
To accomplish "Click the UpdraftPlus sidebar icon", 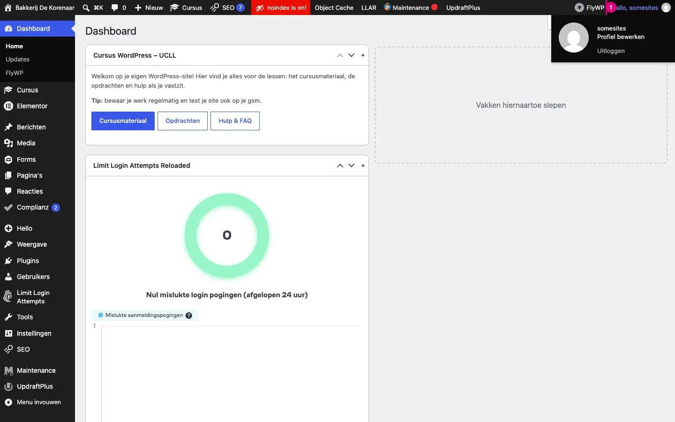I will (8, 386).
